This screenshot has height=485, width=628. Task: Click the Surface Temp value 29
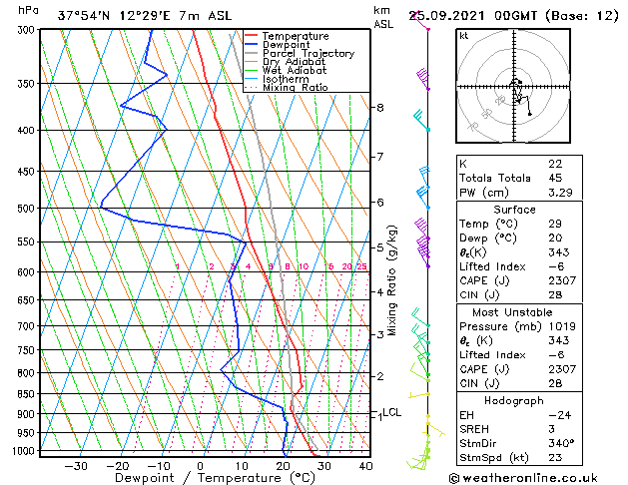click(555, 224)
